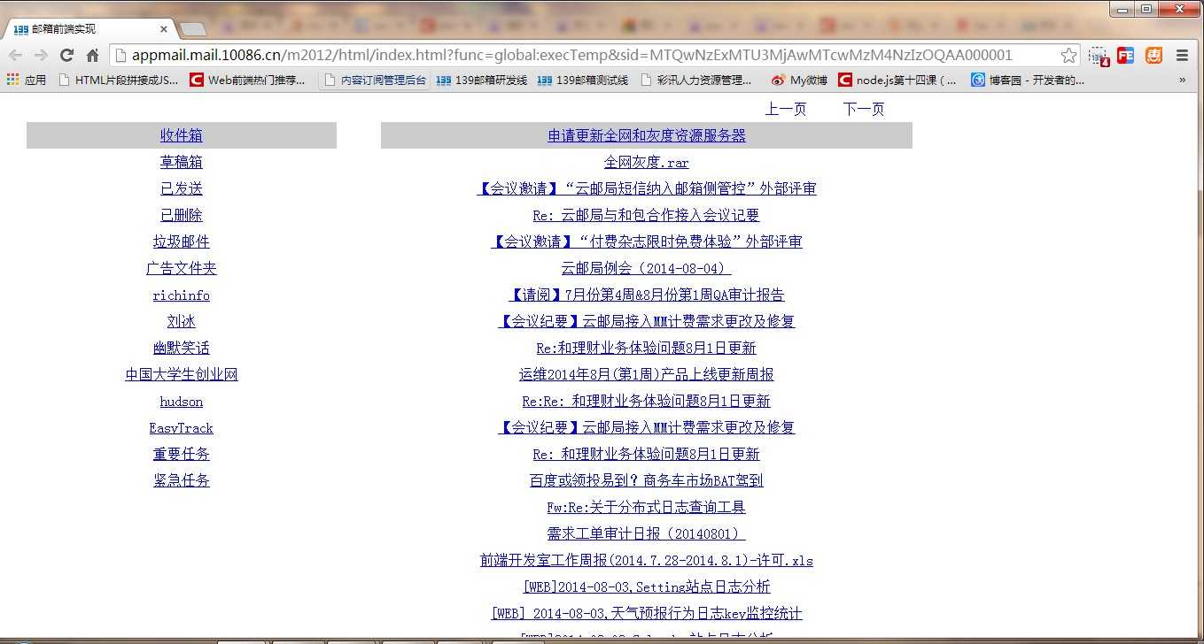Go to 下一页 next page
Image resolution: width=1204 pixels, height=644 pixels.
click(864, 109)
